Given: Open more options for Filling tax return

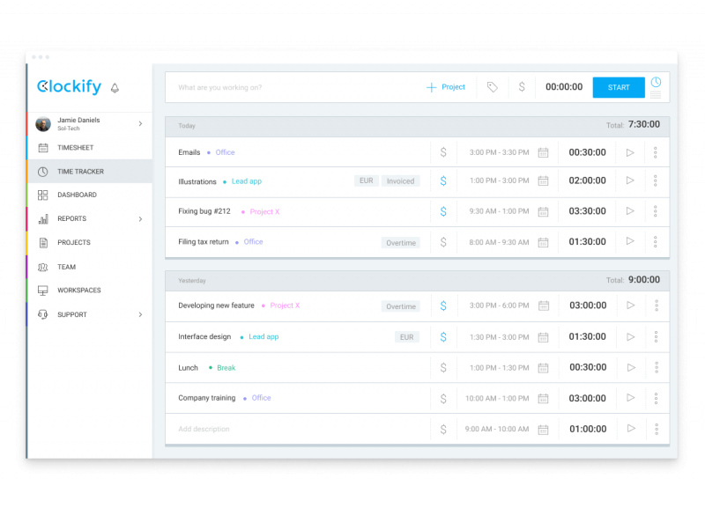Looking at the screenshot, I should [655, 241].
